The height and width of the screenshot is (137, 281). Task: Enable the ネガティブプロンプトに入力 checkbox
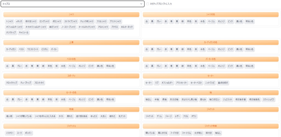(x=148, y=4)
